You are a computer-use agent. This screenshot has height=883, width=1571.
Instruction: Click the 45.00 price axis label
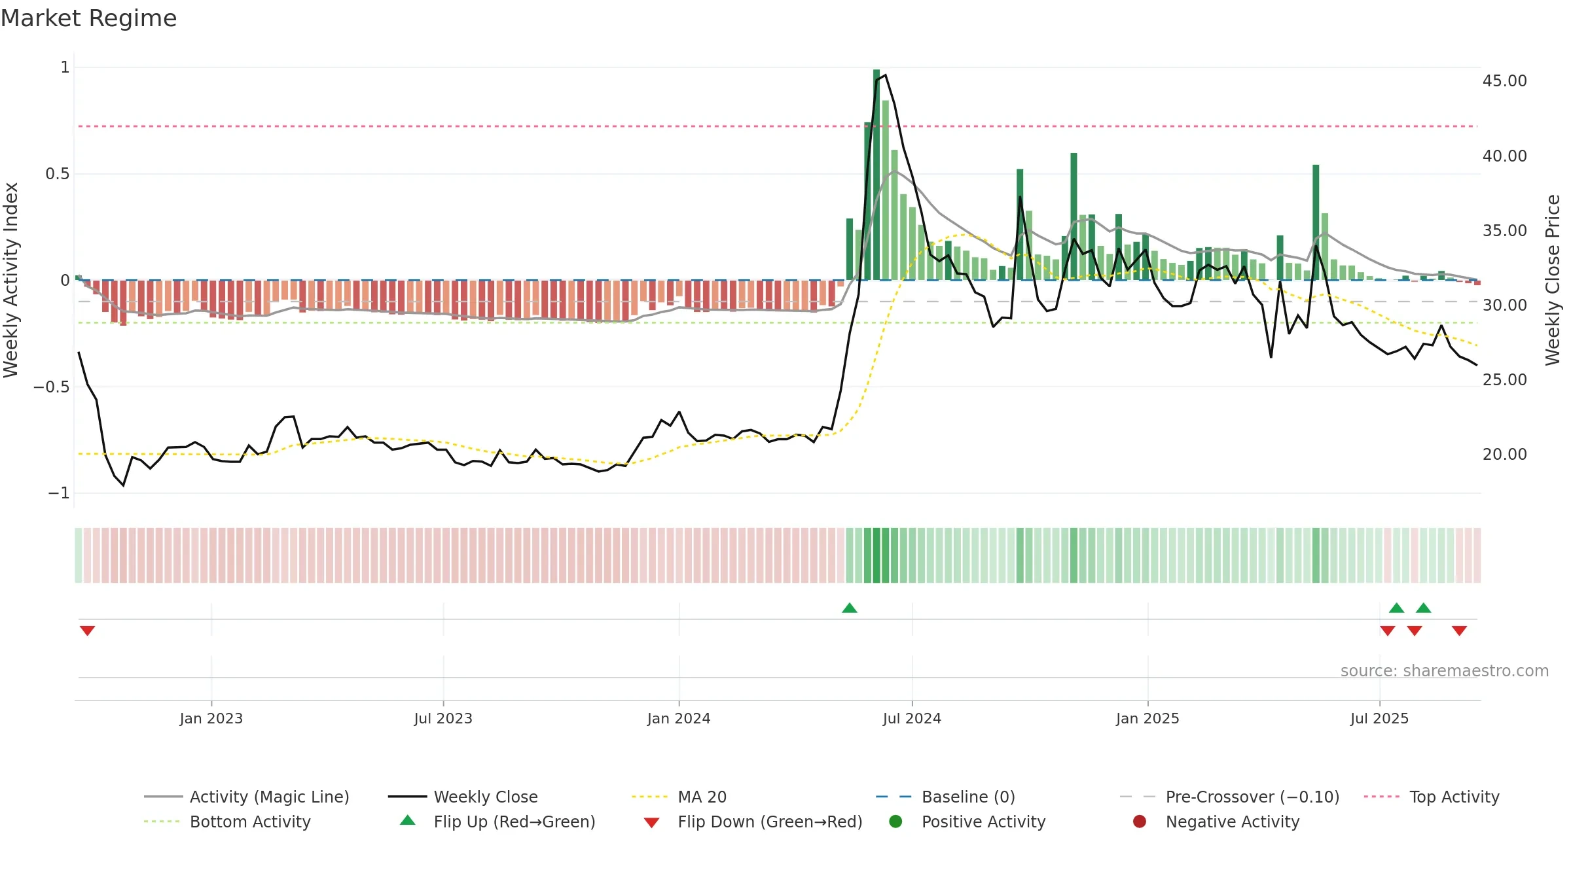(1505, 81)
